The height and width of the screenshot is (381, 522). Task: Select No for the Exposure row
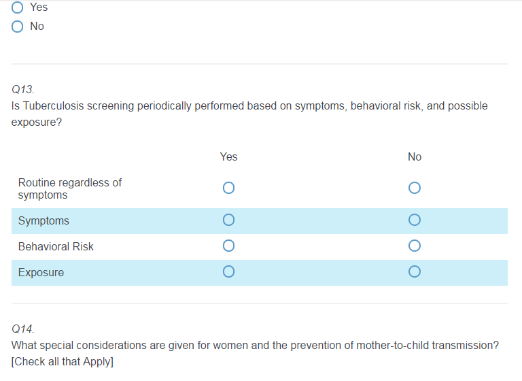coord(415,272)
